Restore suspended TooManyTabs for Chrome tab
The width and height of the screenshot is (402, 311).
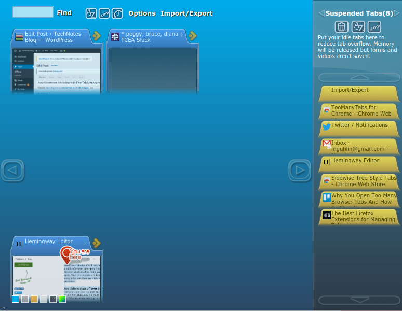coord(359,111)
